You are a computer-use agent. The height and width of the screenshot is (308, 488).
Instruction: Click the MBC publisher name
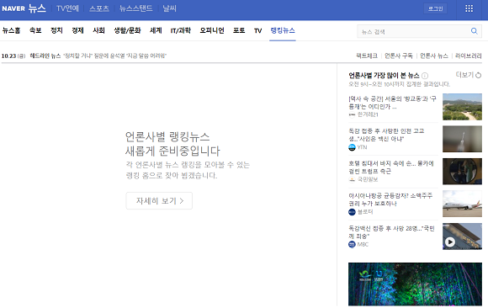click(363, 245)
